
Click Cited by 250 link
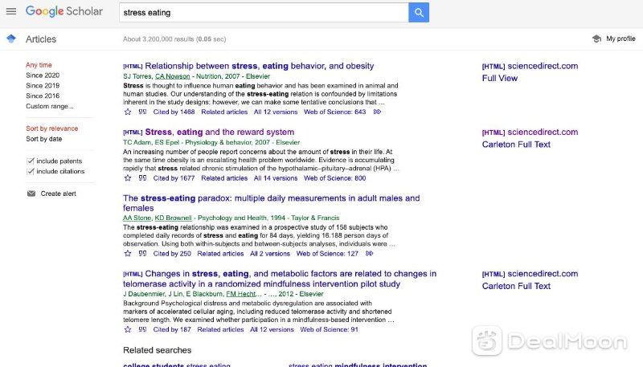coord(172,254)
